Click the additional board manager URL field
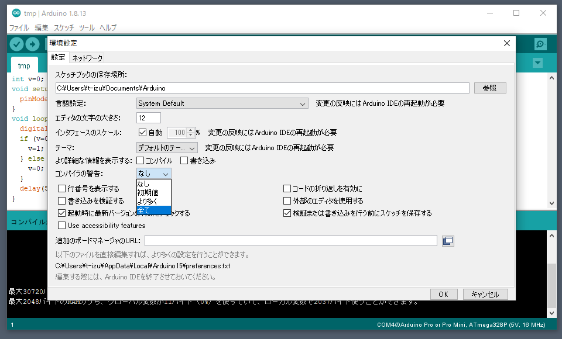The height and width of the screenshot is (339, 562). click(x=291, y=241)
